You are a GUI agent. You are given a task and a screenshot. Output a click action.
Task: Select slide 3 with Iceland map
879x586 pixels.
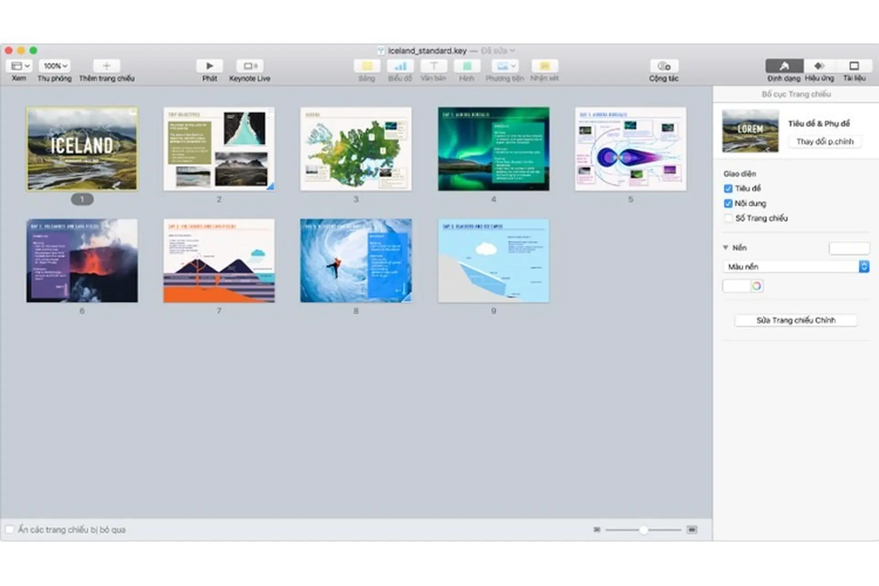tap(356, 149)
